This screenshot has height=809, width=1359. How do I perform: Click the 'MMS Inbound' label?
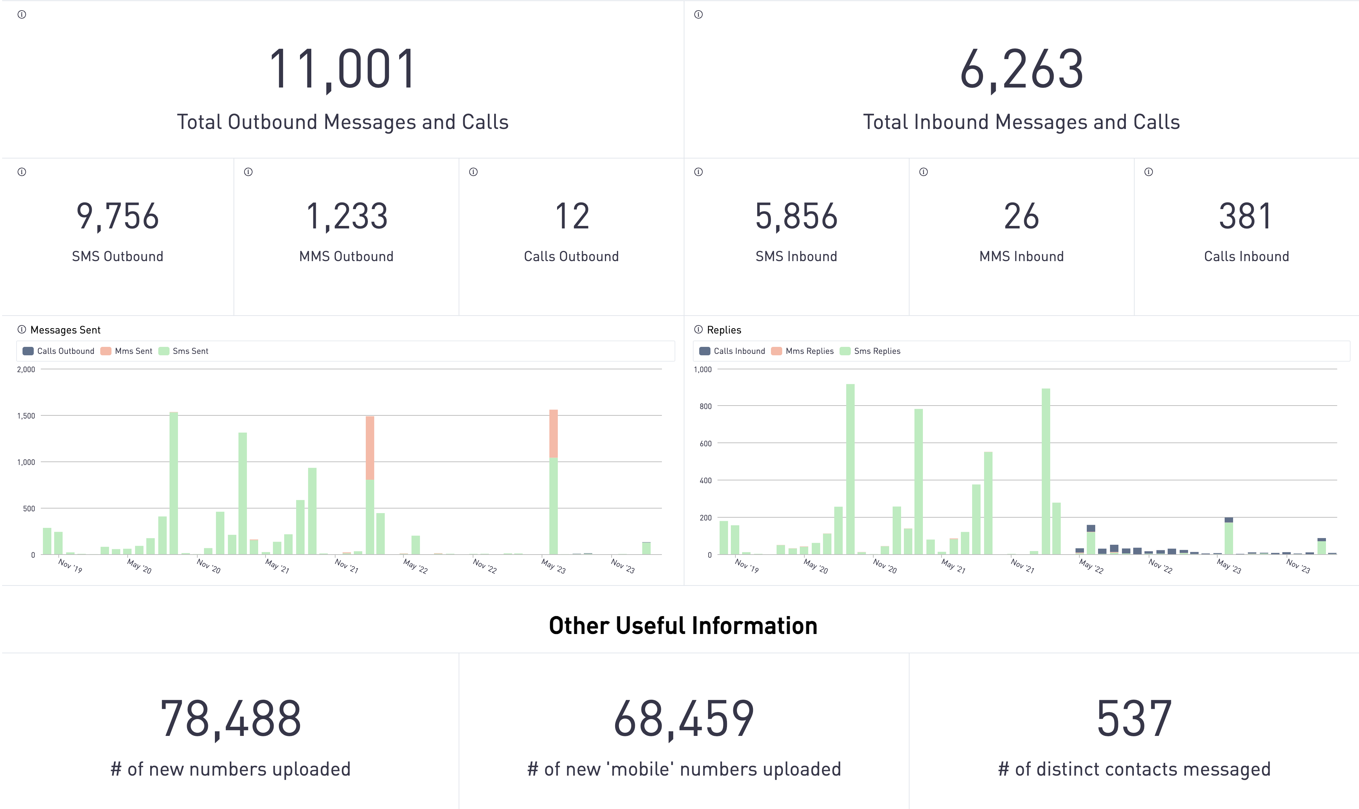1022,256
